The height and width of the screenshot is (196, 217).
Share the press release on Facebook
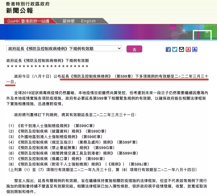click(168, 49)
